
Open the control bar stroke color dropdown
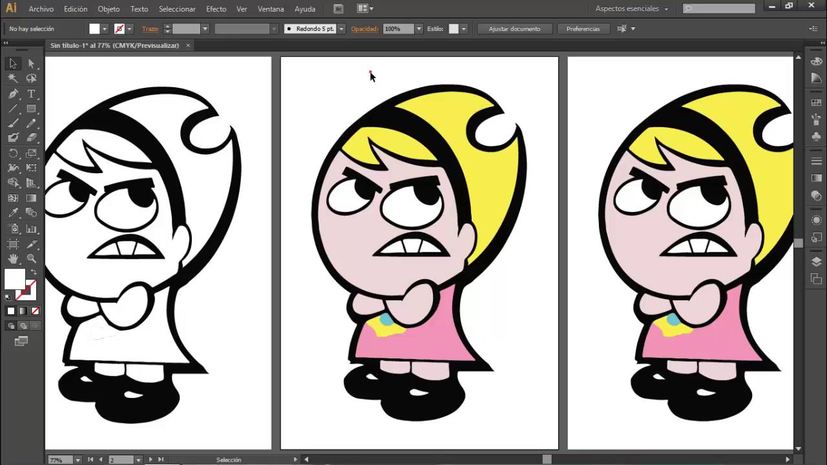point(129,28)
